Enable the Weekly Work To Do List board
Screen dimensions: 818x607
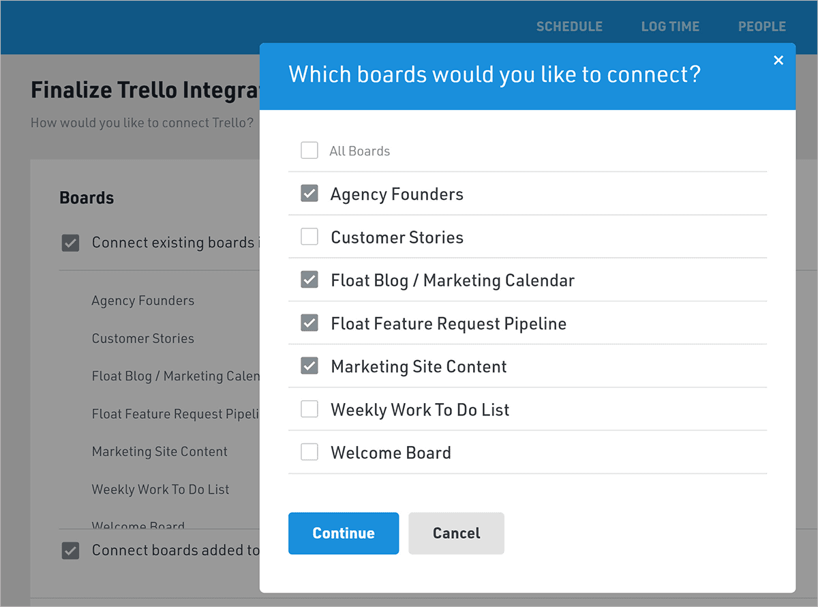click(x=309, y=409)
